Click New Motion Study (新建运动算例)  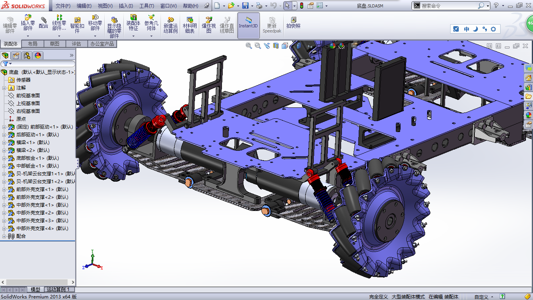click(x=170, y=25)
